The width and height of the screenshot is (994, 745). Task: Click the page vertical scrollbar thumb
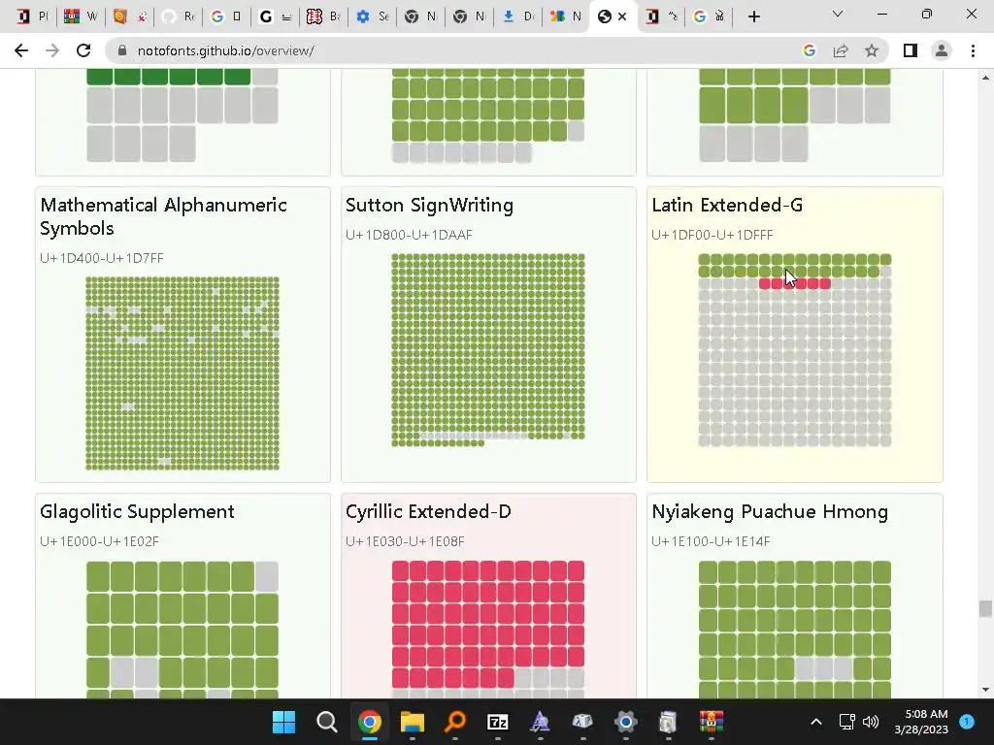[x=984, y=609]
